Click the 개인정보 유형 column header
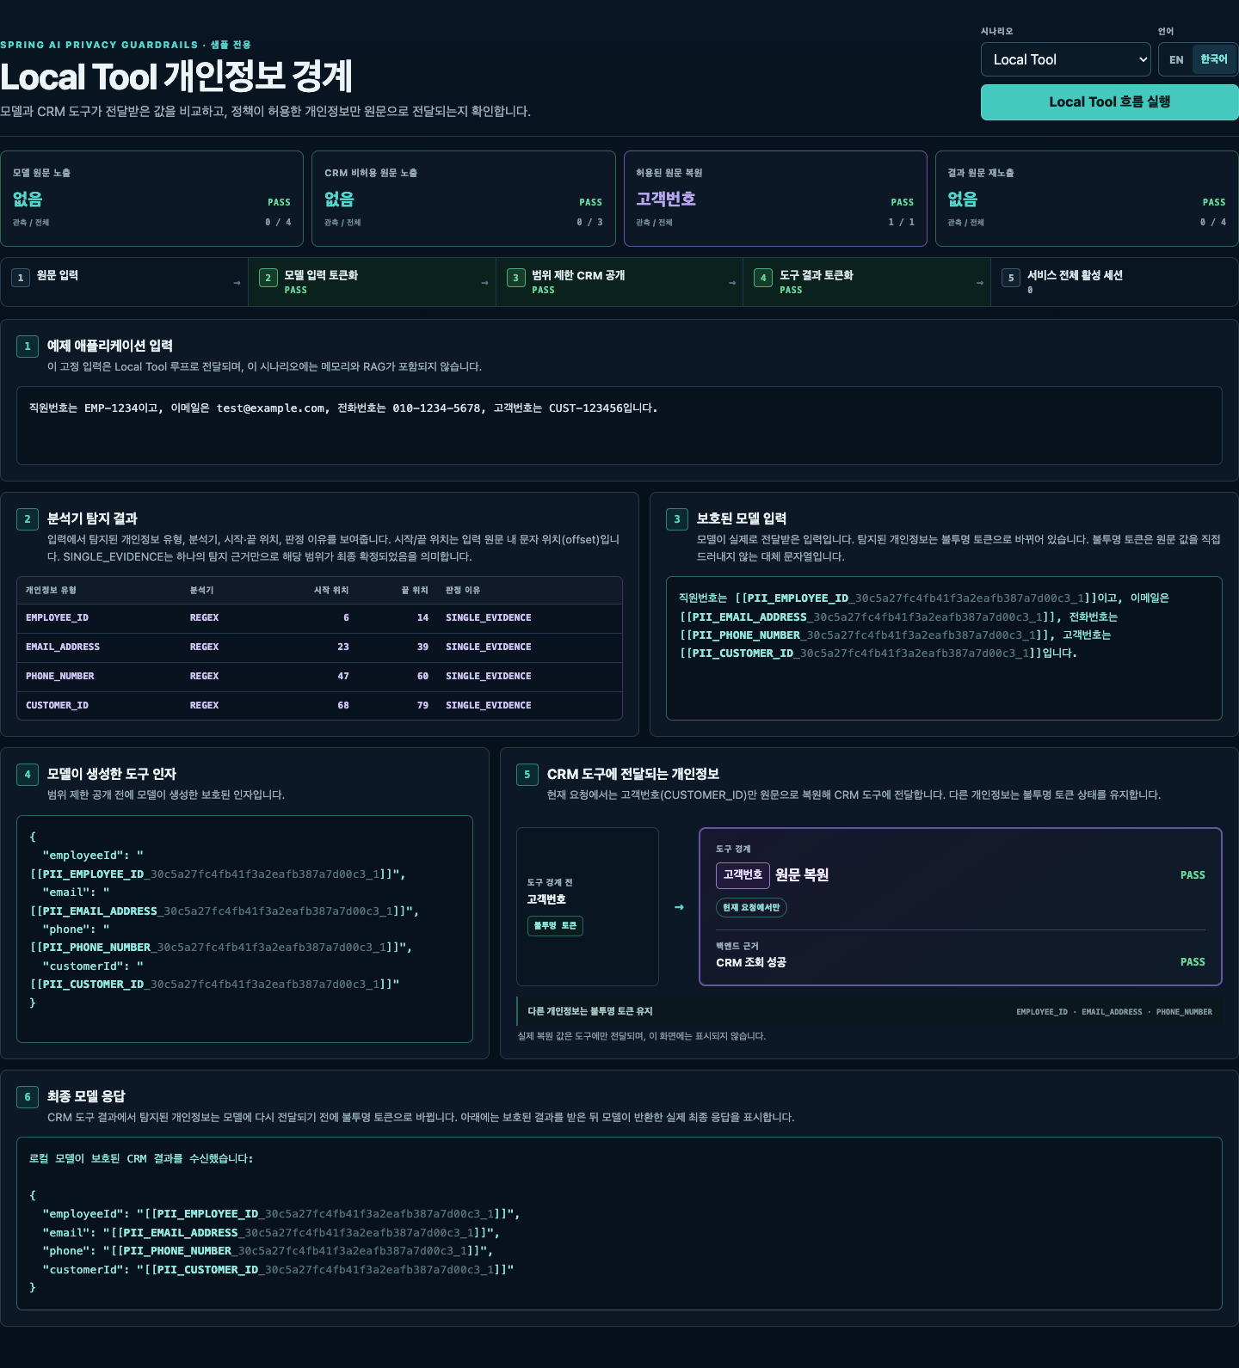The height and width of the screenshot is (1368, 1239). click(x=51, y=591)
